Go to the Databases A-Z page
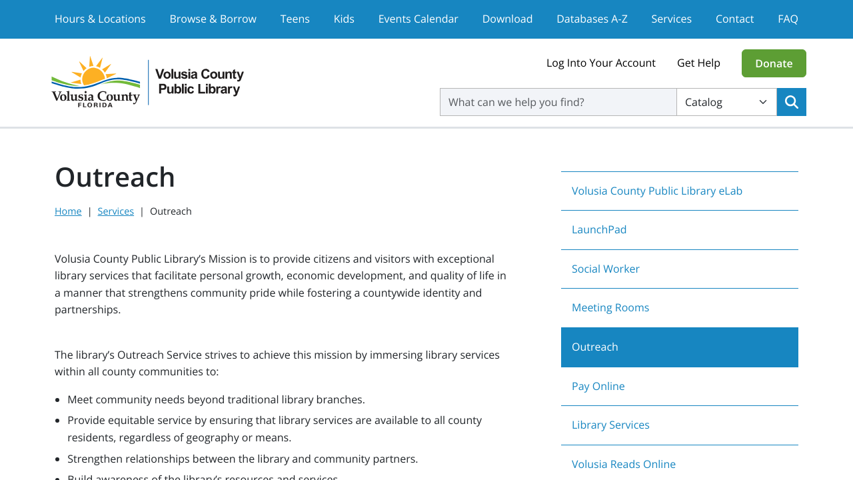The image size is (853, 480). tap(592, 19)
